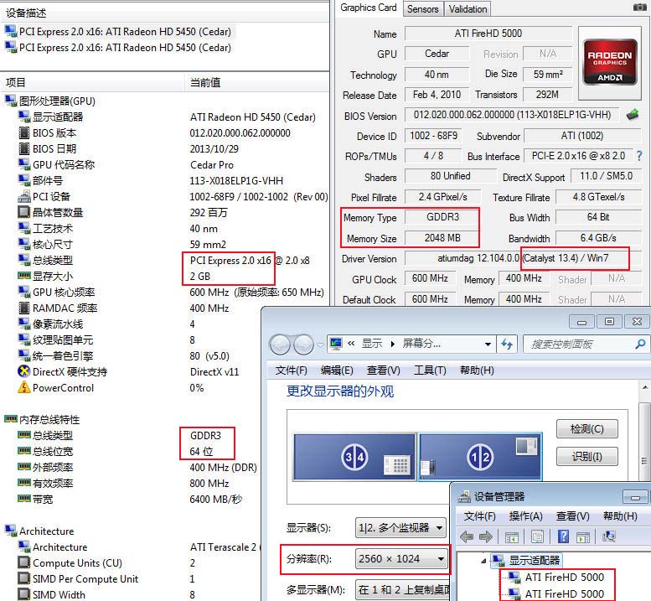Click the 显示 breadcrumb segment

coord(372,344)
